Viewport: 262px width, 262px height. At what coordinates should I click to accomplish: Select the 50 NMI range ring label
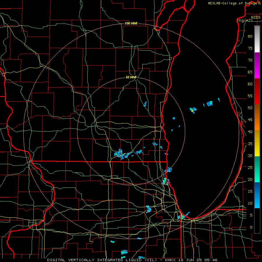pyautogui.click(x=131, y=77)
